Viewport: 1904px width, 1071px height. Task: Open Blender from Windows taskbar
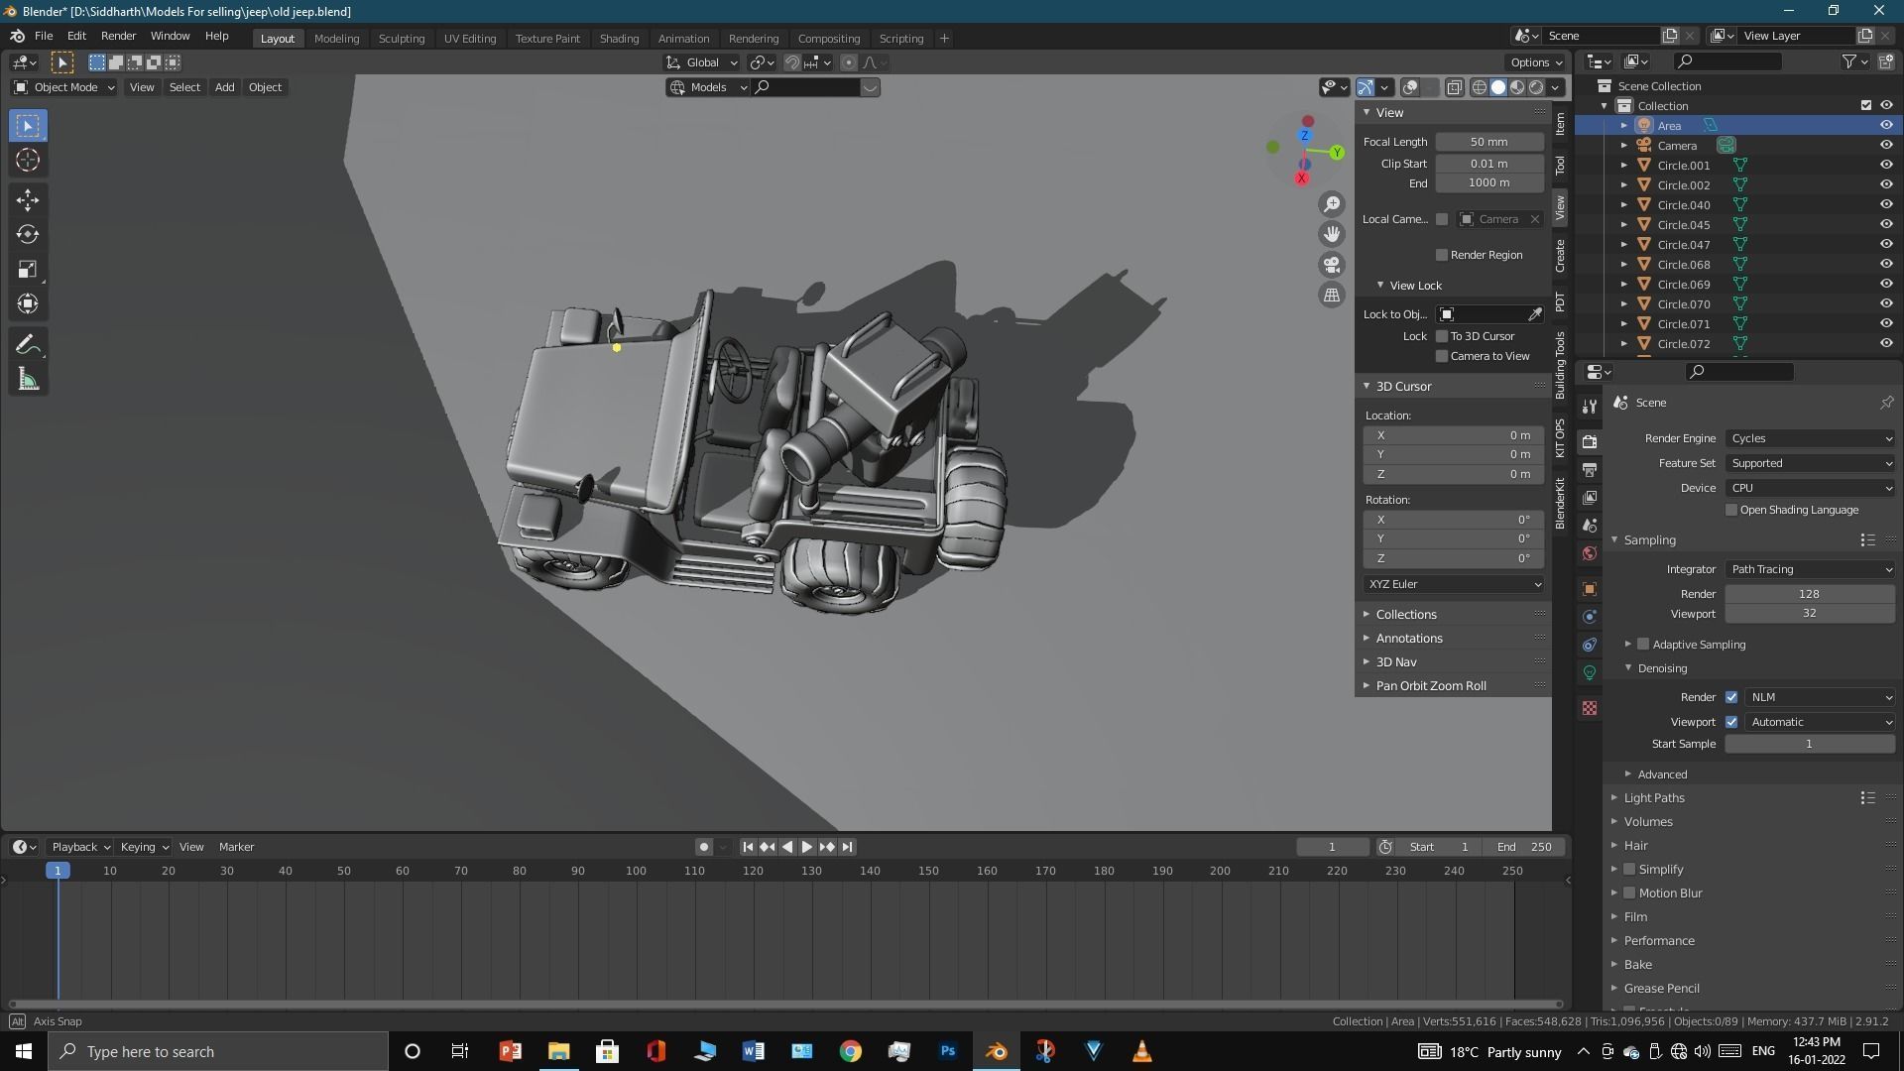[x=997, y=1051]
